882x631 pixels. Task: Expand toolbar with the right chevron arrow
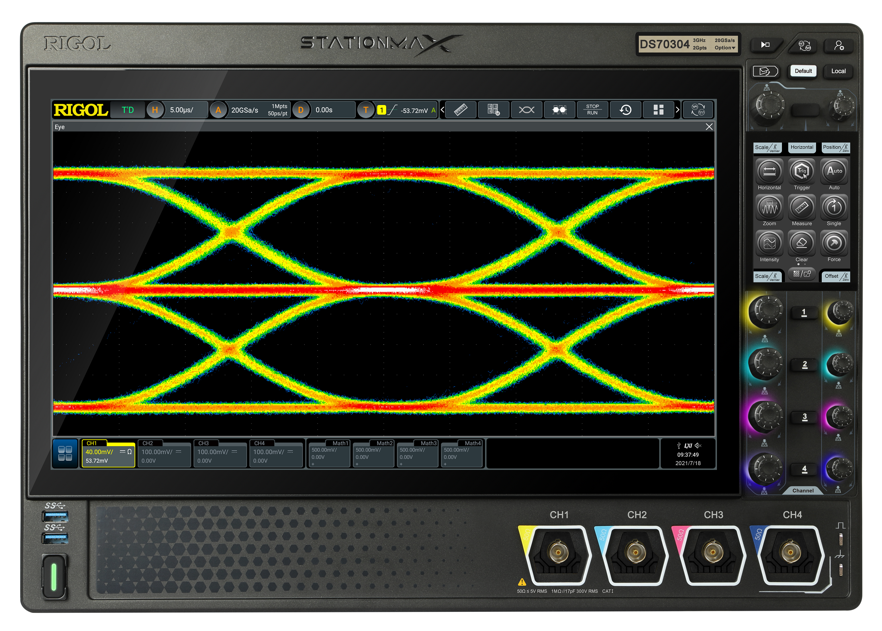677,110
